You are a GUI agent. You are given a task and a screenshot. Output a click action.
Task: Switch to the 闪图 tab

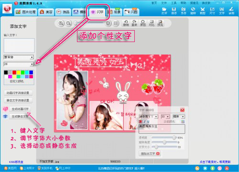point(131,12)
